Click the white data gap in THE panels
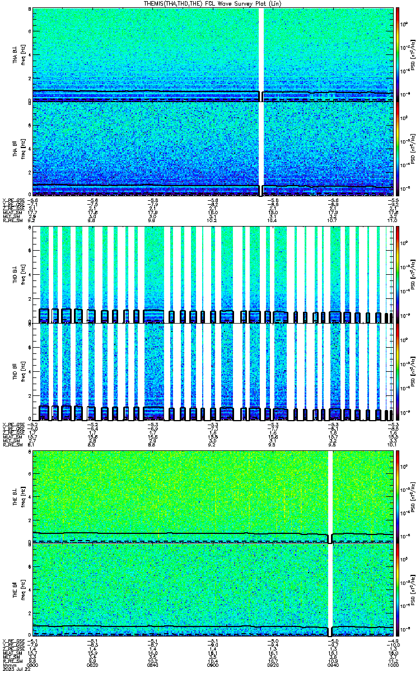 (330, 543)
